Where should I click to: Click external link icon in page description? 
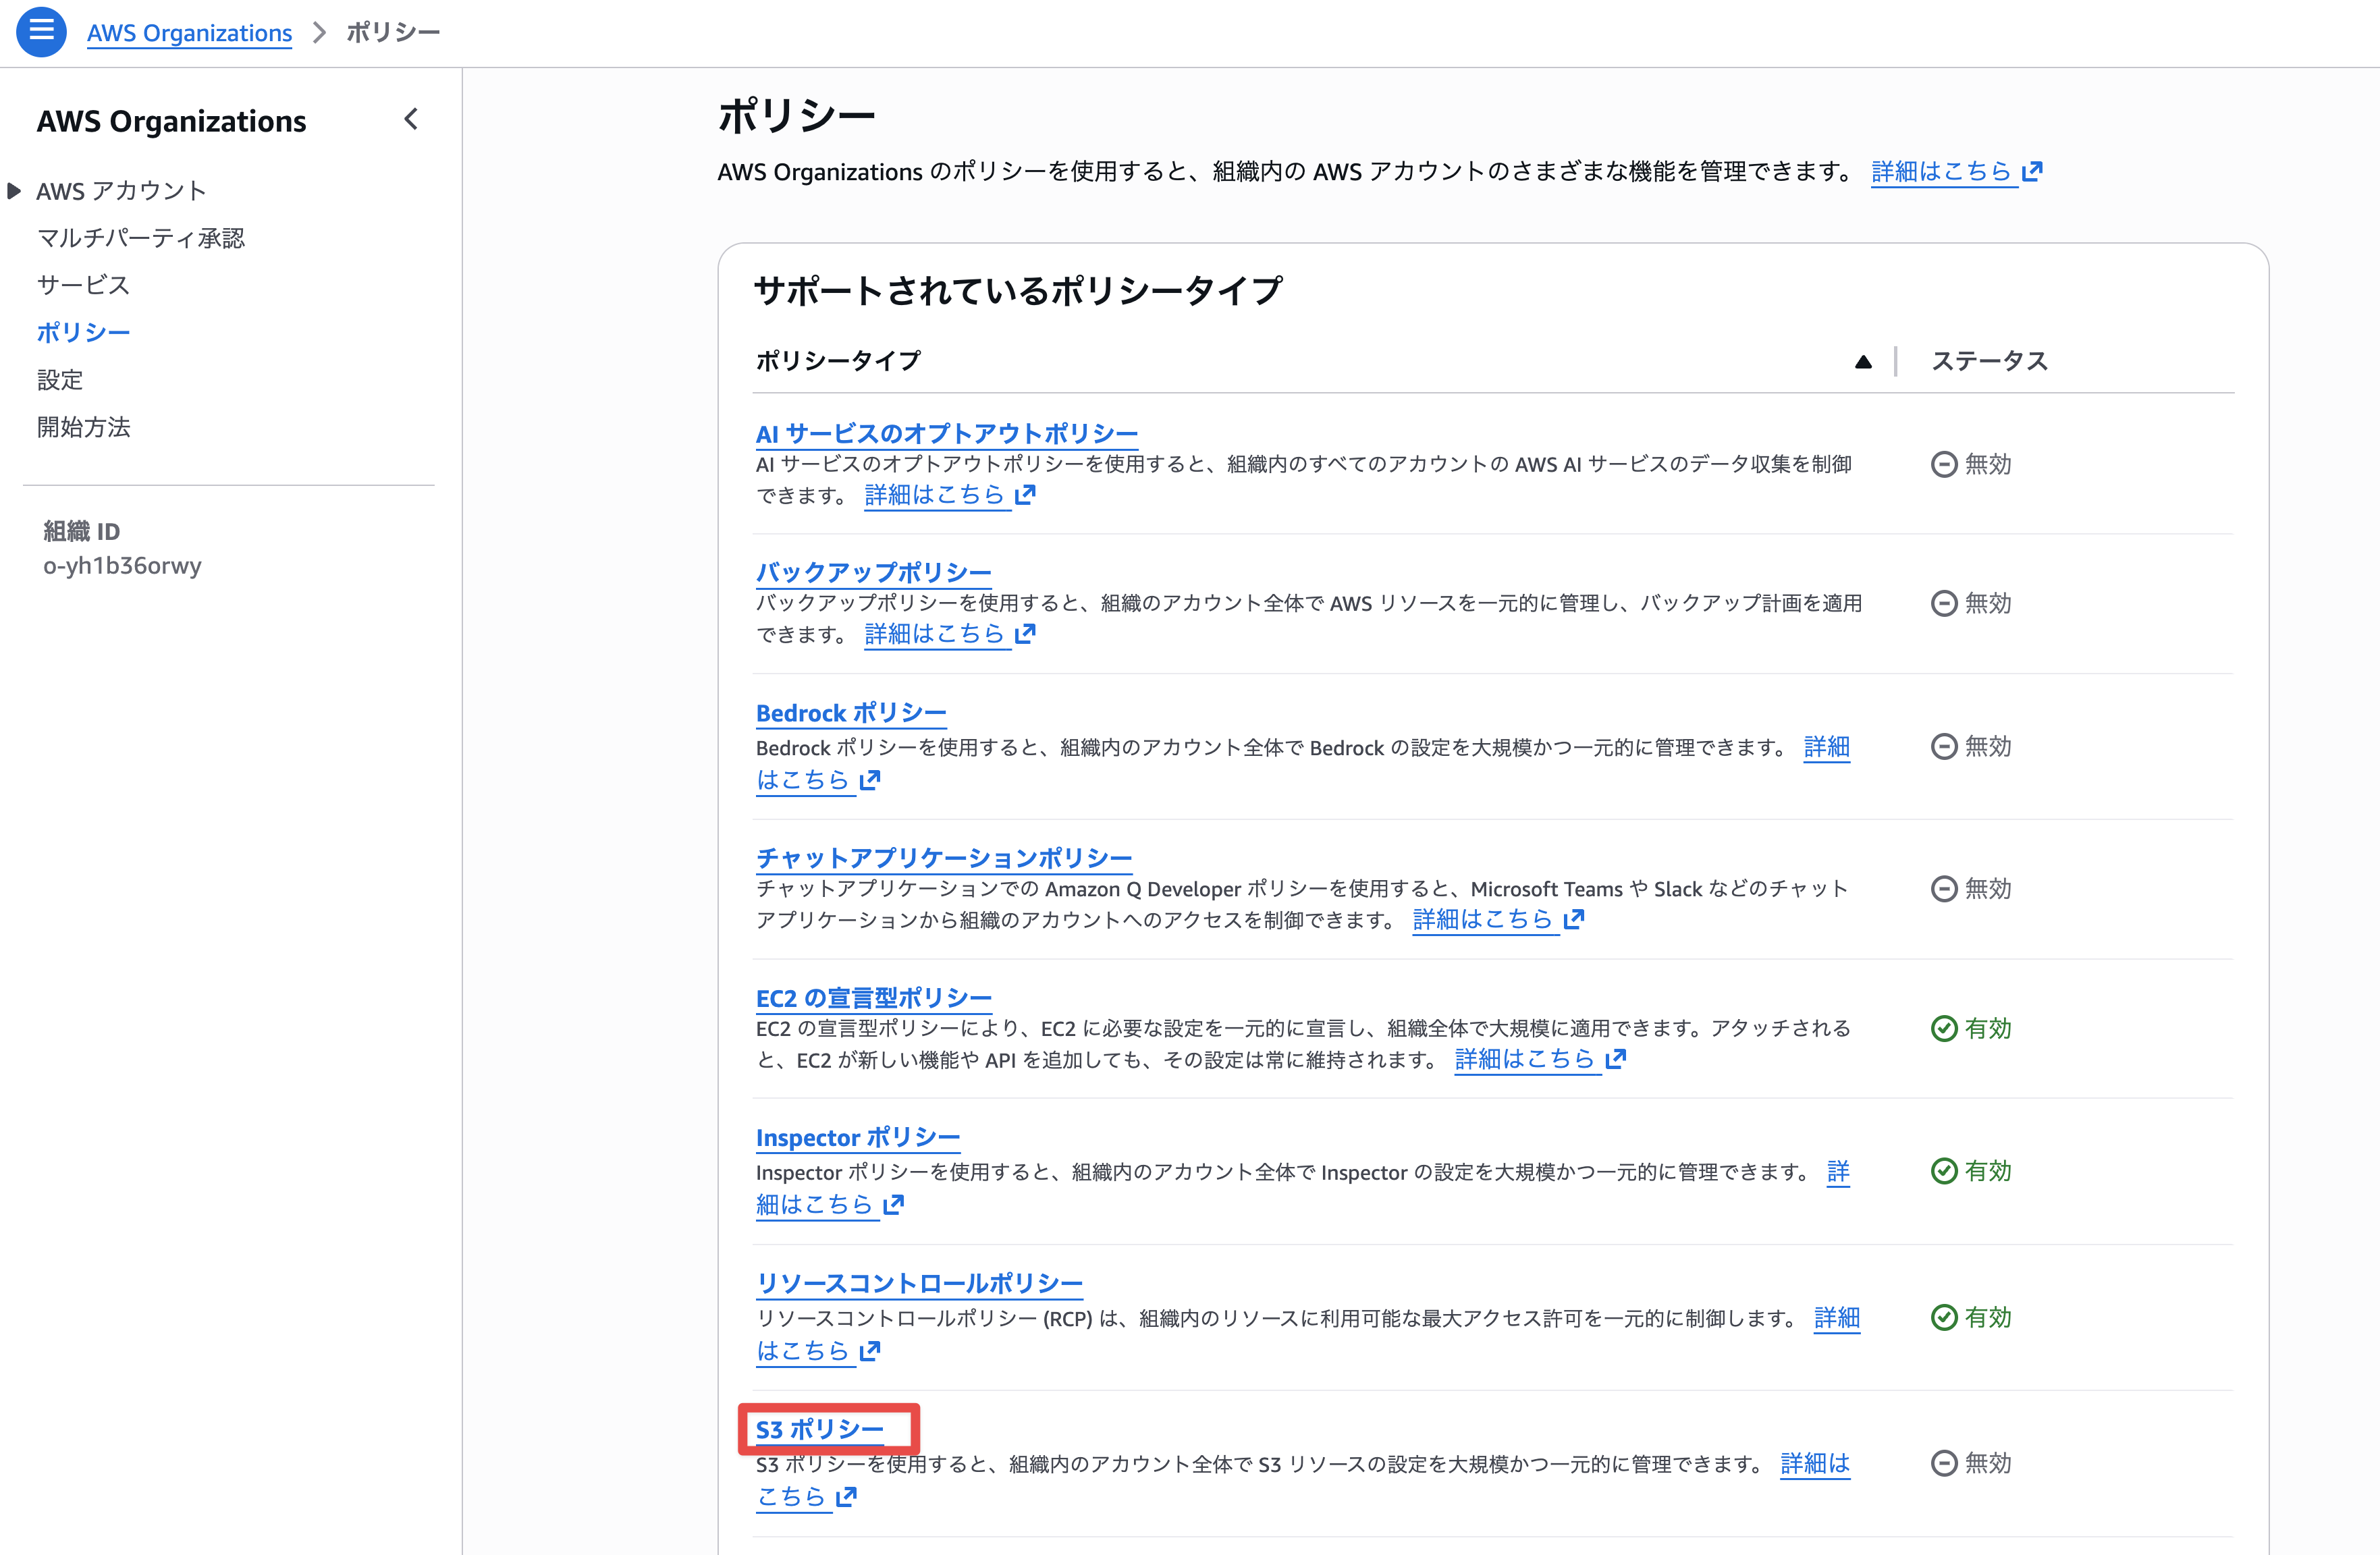tap(2032, 172)
